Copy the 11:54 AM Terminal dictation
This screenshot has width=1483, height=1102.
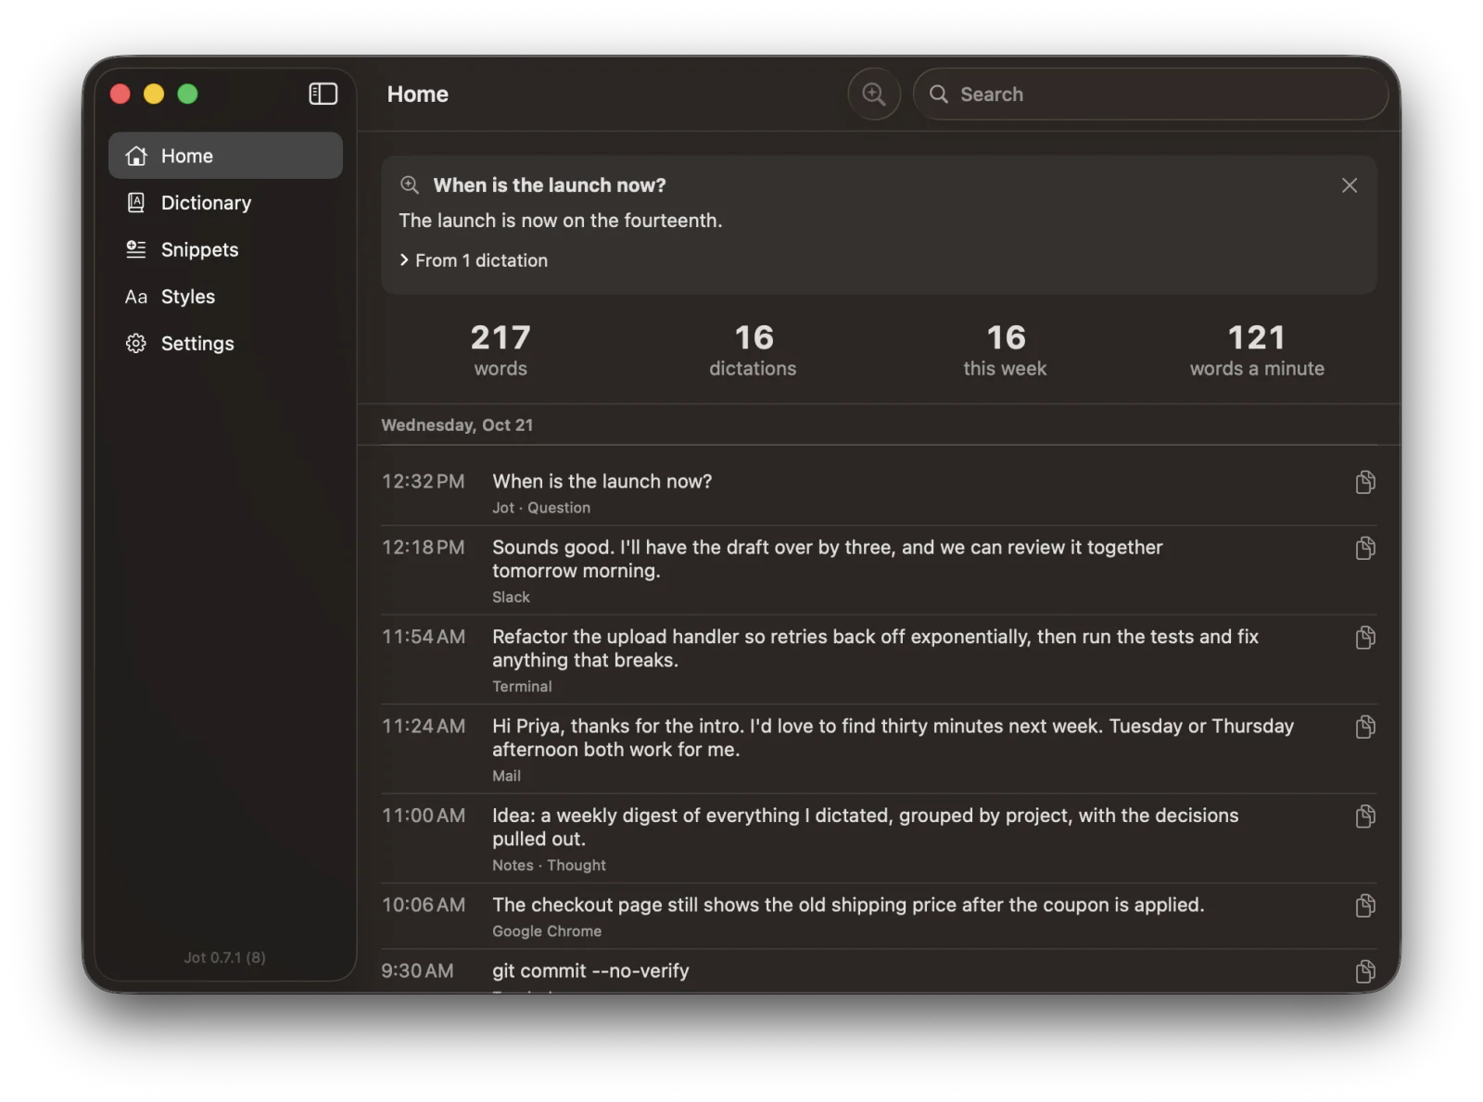pyautogui.click(x=1364, y=637)
